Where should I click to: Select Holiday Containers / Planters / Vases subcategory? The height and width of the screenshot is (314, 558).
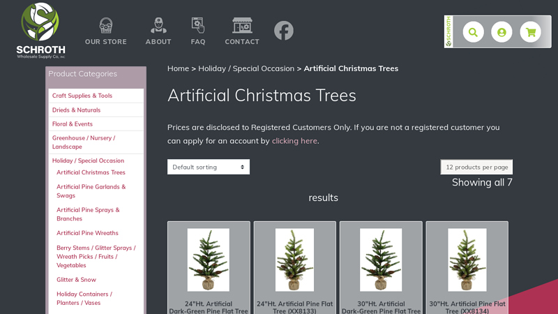click(84, 299)
